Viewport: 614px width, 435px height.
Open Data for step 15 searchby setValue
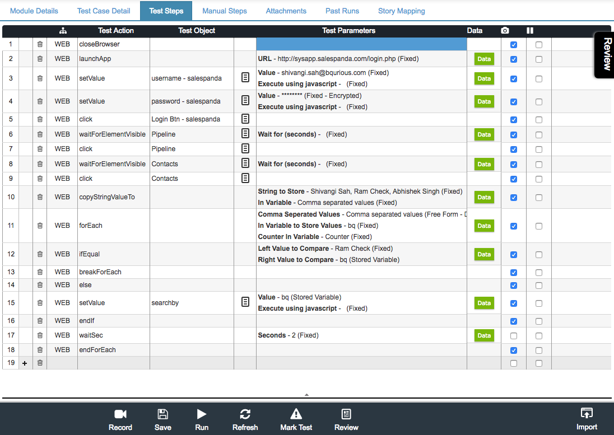pyautogui.click(x=484, y=303)
